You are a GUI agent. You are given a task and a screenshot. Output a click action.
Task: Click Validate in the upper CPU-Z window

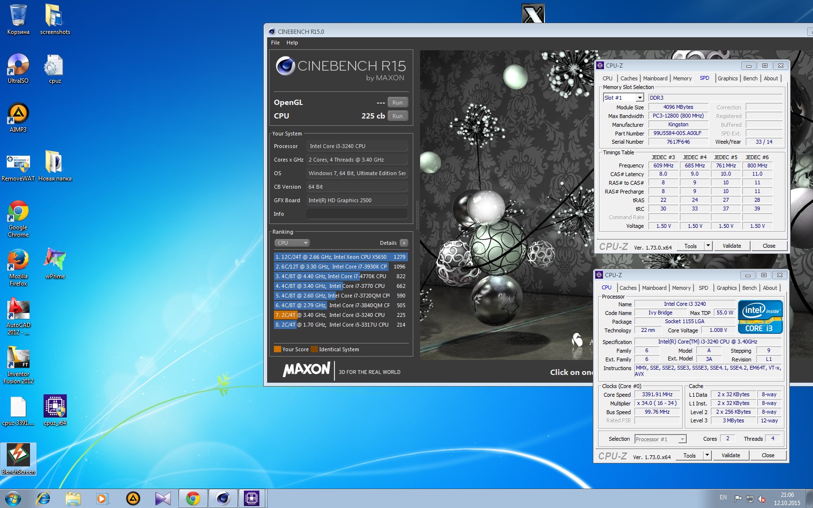click(x=732, y=246)
